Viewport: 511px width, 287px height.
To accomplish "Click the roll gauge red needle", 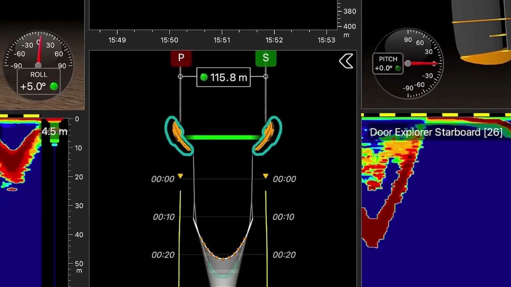I will coord(40,52).
